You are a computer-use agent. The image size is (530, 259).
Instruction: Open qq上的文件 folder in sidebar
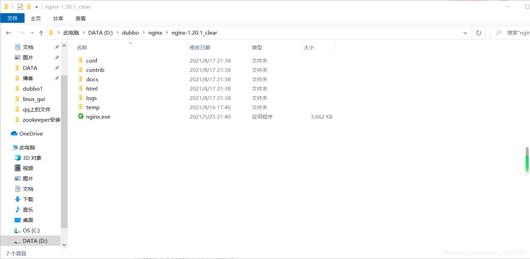point(37,109)
